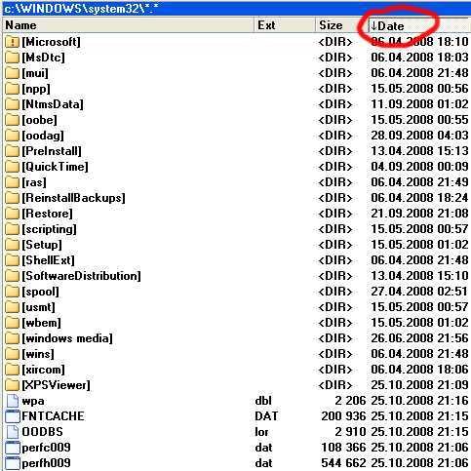Click date 21.09.2008 21:08
Screen dimensions: 471x471
419,214
